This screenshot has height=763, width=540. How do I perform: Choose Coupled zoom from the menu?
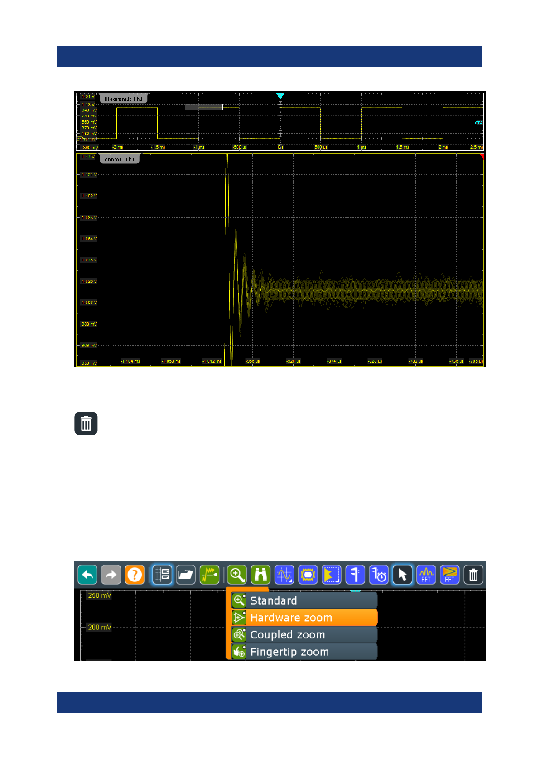304,635
